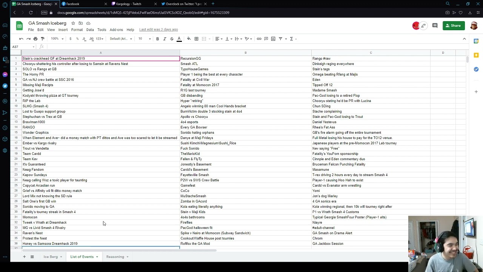Insert a chart from the toolbar
The image size is (483, 272).
pos(273,39)
